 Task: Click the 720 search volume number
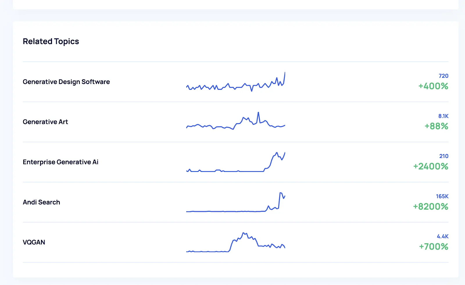click(x=443, y=76)
